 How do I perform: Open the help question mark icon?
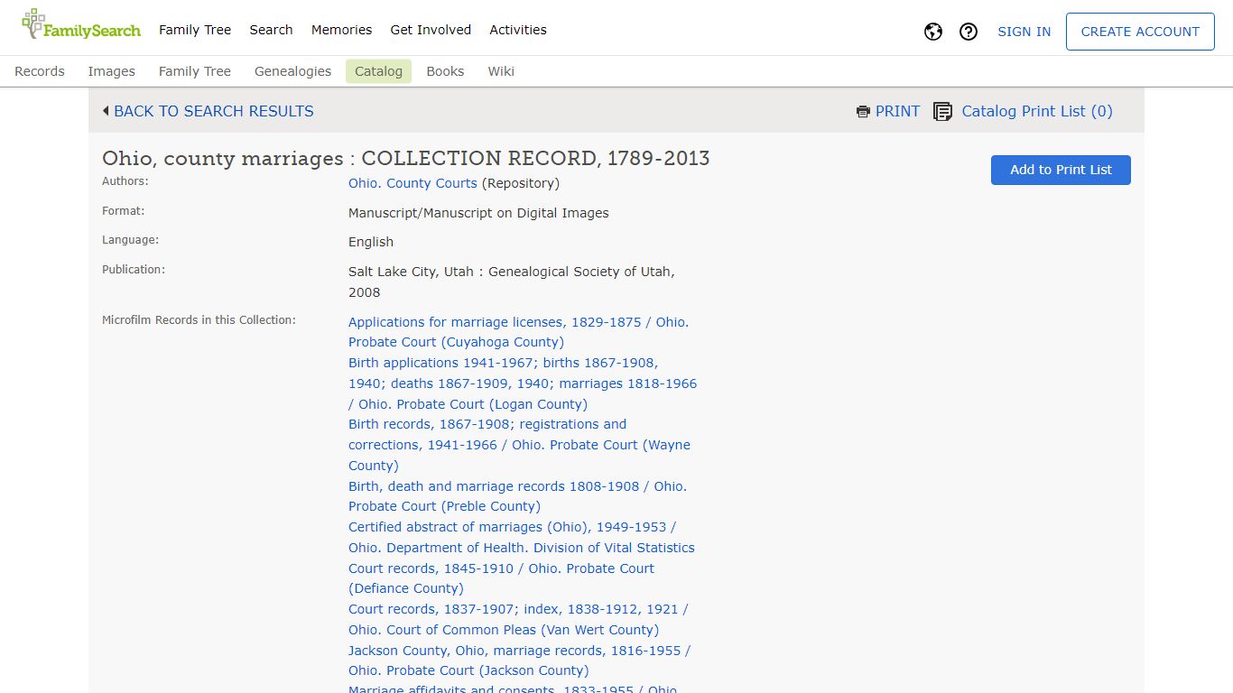coord(969,32)
